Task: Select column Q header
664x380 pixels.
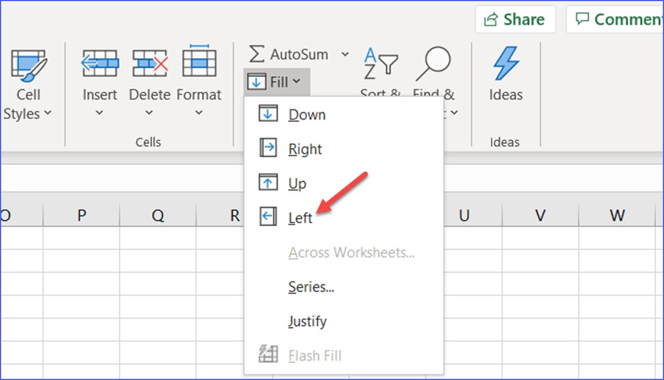Action: (x=158, y=215)
